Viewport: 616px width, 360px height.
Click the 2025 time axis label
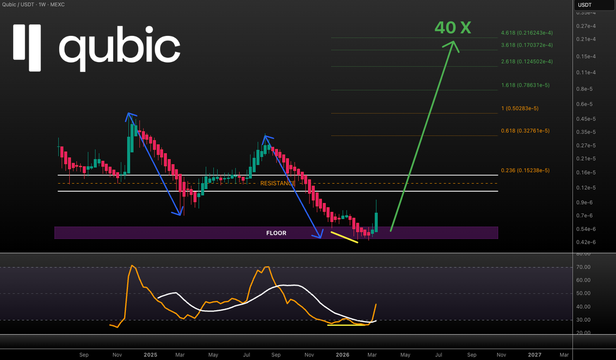pyautogui.click(x=150, y=355)
